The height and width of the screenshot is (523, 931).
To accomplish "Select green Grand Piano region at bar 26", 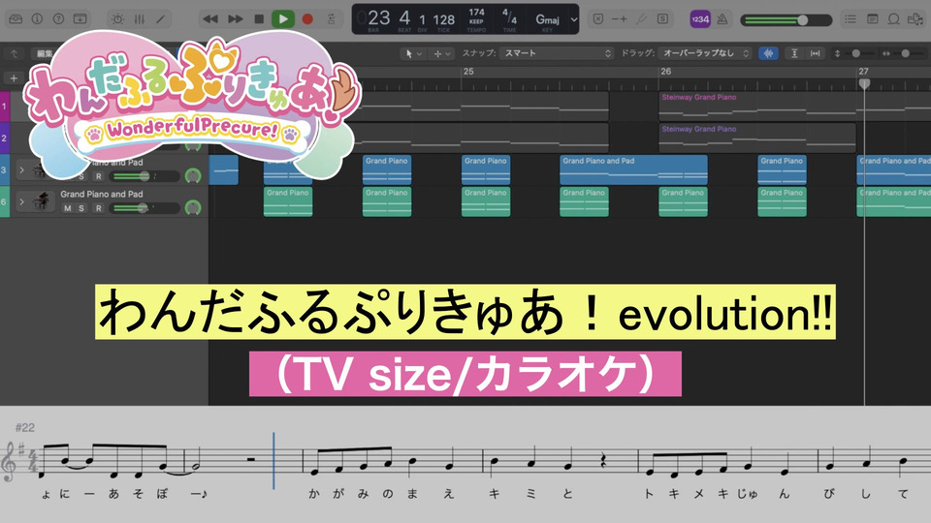I will (683, 201).
